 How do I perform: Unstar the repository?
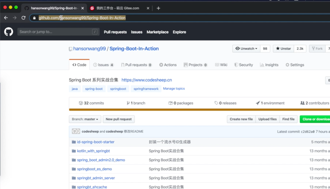tap(283, 49)
